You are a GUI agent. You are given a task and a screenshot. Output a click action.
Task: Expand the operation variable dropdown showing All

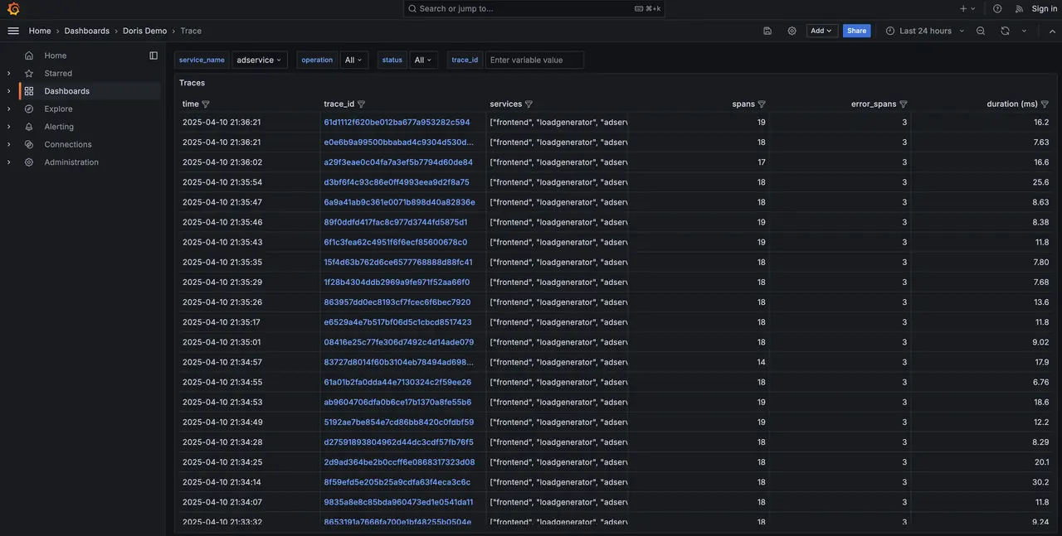point(351,59)
